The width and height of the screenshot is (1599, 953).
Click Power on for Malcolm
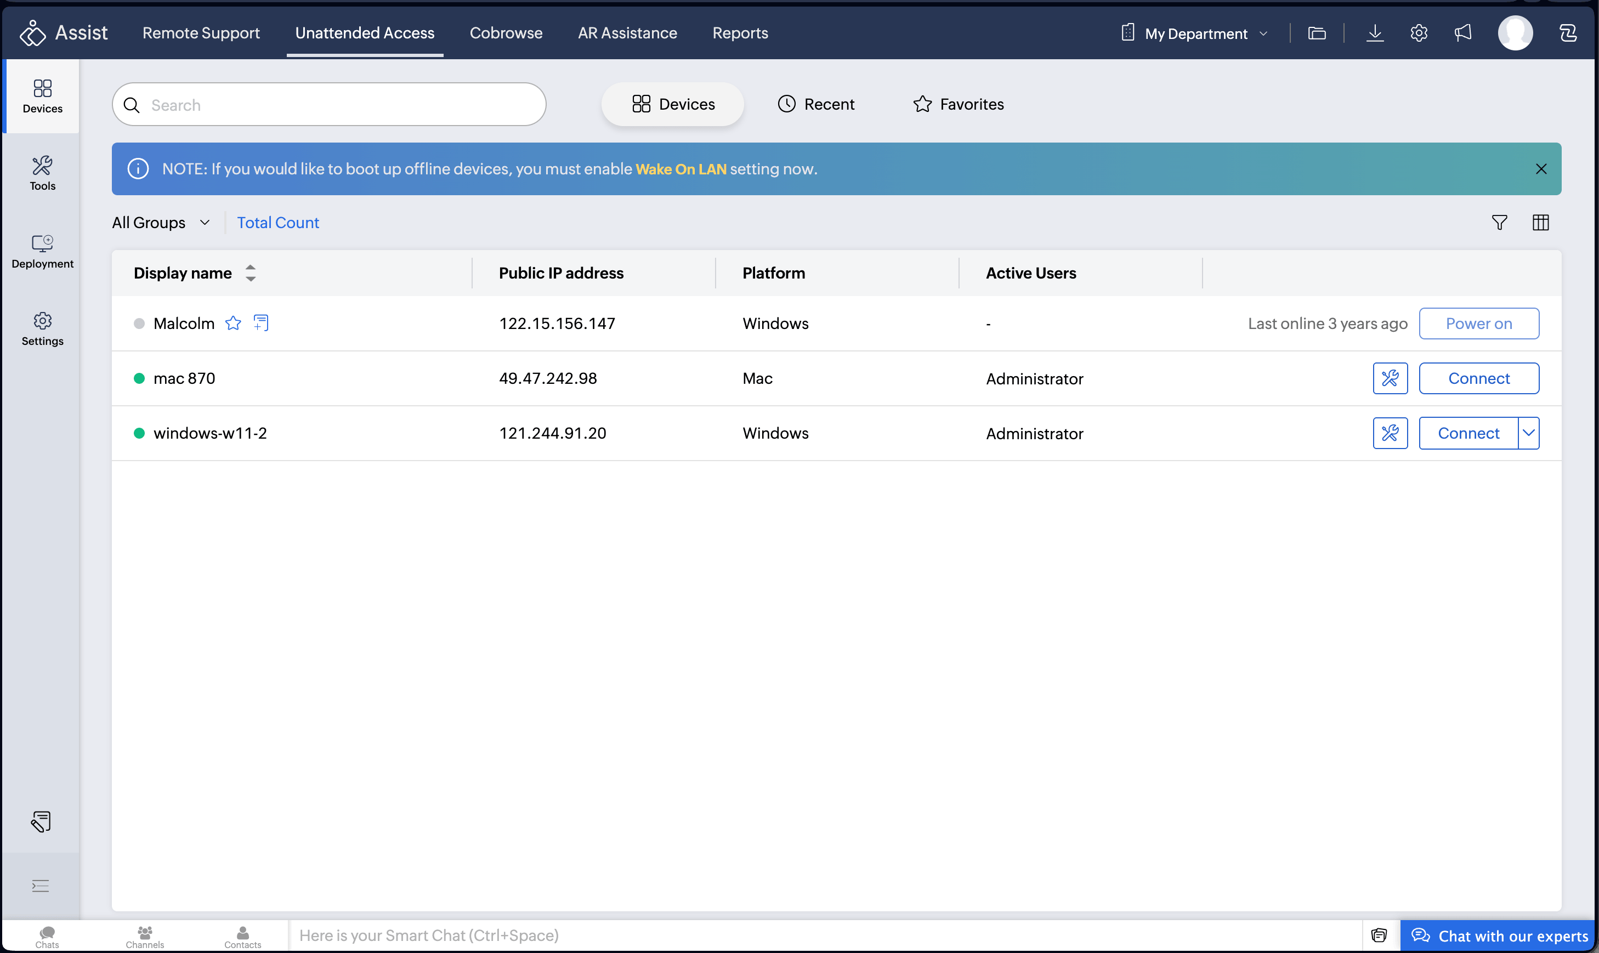(1478, 324)
